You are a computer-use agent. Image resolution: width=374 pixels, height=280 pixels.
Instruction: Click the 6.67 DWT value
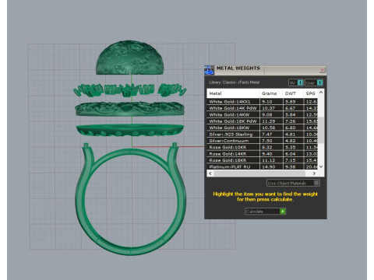pyautogui.click(x=290, y=108)
